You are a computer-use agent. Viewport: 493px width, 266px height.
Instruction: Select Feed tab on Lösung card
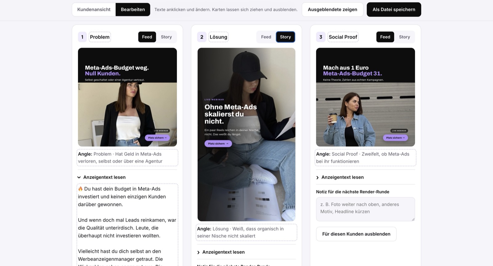[266, 37]
